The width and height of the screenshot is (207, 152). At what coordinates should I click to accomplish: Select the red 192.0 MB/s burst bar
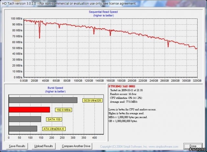pos(29,110)
